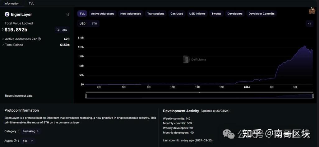This screenshot has width=319, height=147.
Task: Bookmark the EigenLayer protocol
Action: (x=68, y=14)
